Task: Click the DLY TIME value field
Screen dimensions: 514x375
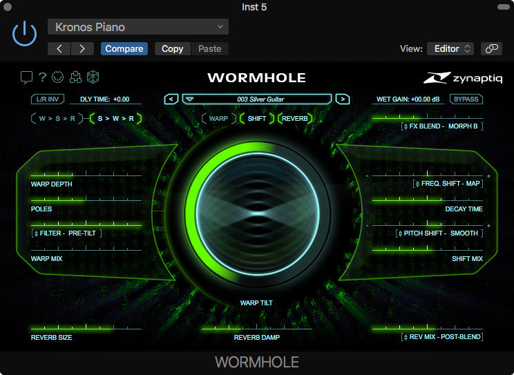Action: [x=106, y=99]
